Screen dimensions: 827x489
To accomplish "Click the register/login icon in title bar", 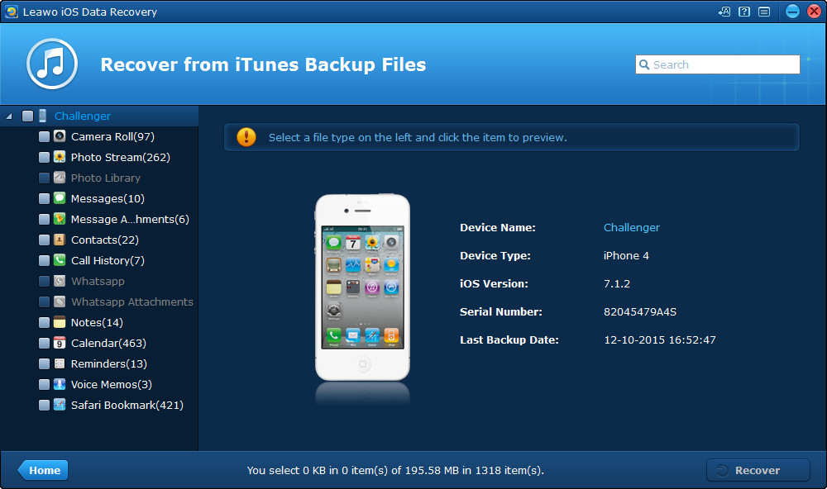I will click(x=724, y=12).
